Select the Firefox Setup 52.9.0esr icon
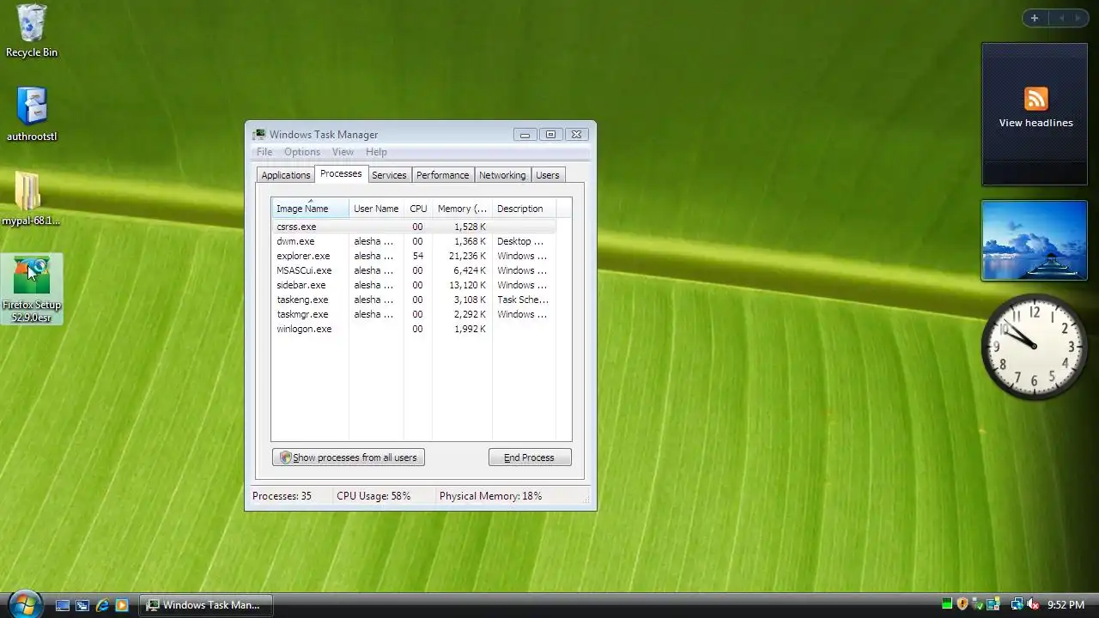1099x618 pixels. pyautogui.click(x=32, y=288)
